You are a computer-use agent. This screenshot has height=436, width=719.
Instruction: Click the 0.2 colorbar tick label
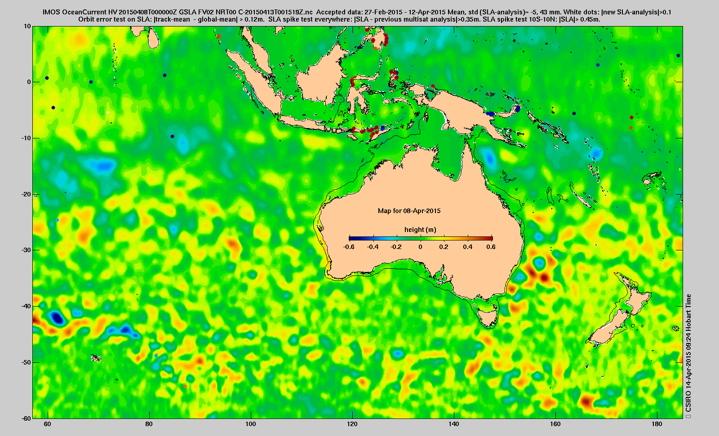point(444,247)
